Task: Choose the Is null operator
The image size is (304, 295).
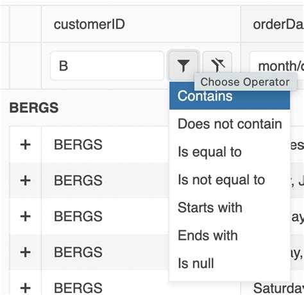Action: point(230,263)
